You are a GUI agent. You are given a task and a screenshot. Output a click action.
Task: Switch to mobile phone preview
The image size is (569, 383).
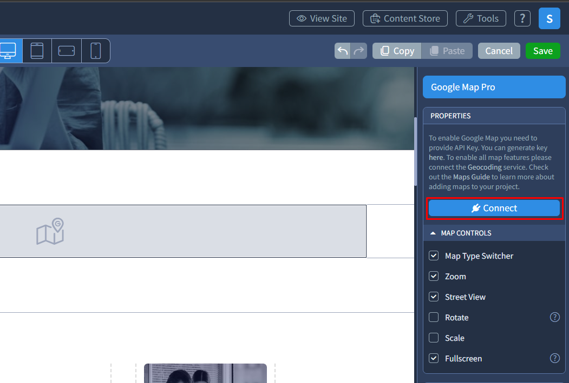[x=96, y=51]
